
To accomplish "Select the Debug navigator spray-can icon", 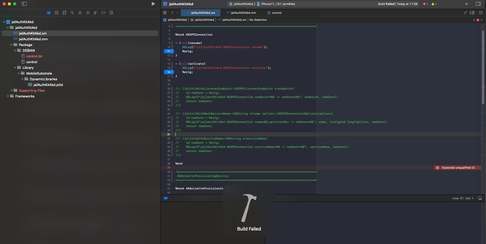I will (x=96, y=12).
